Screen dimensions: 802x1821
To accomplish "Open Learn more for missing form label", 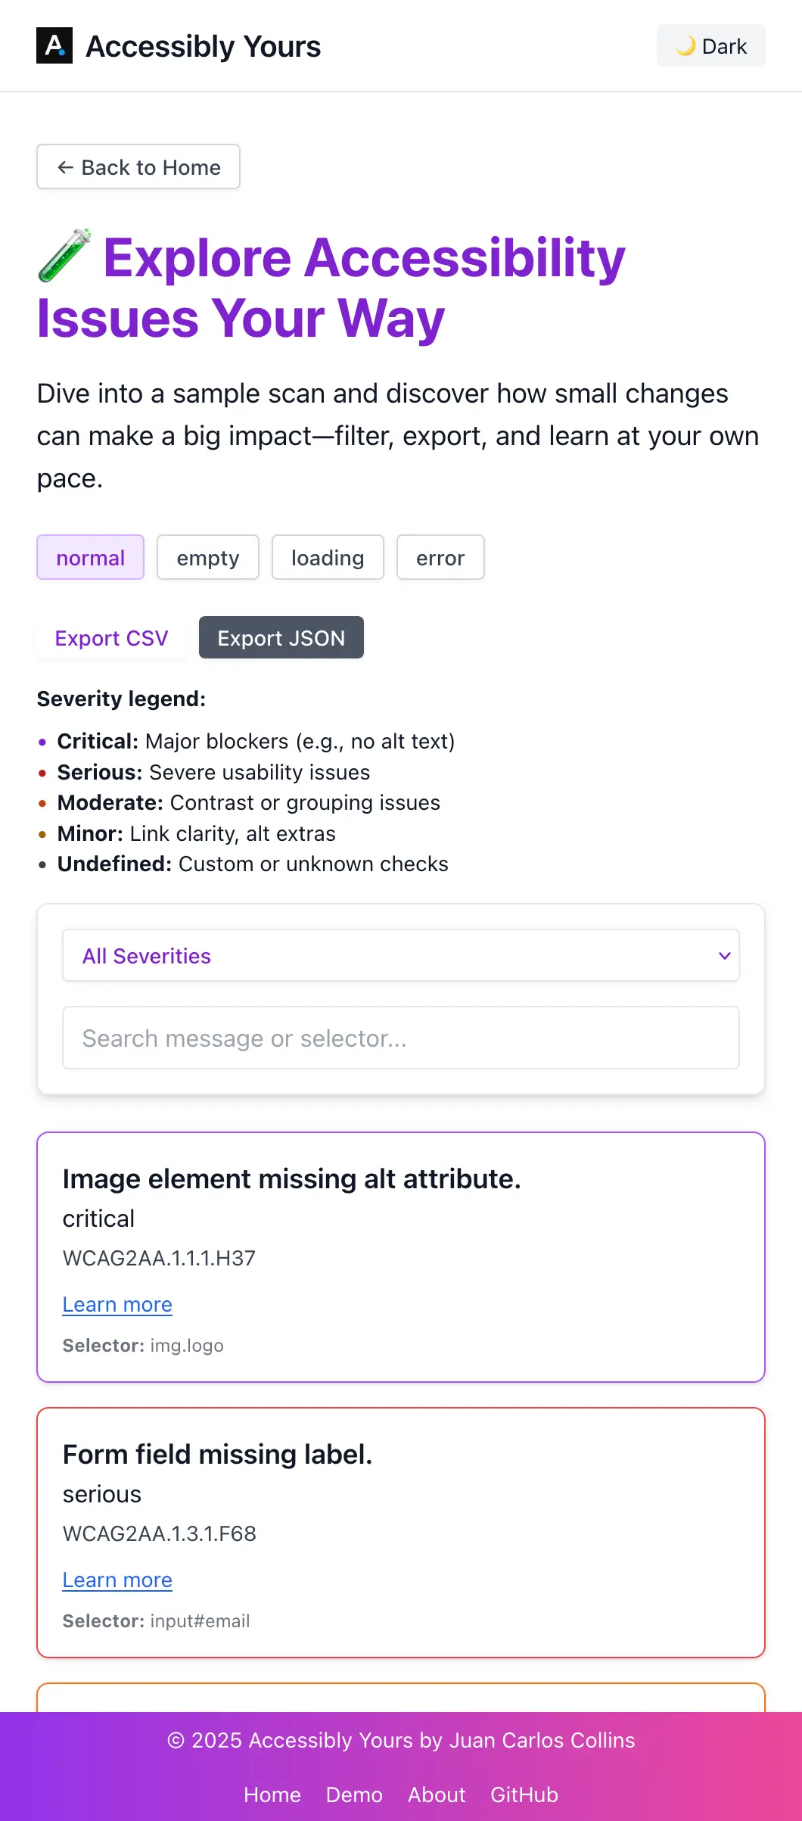I will 117,1580.
